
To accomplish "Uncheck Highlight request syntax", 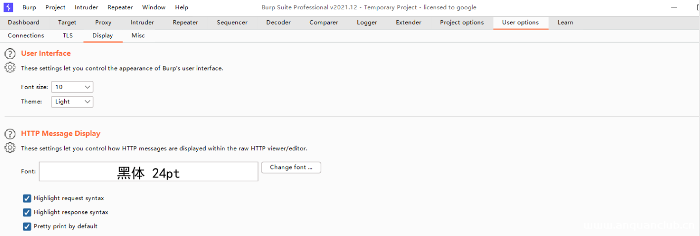I will coord(27,199).
